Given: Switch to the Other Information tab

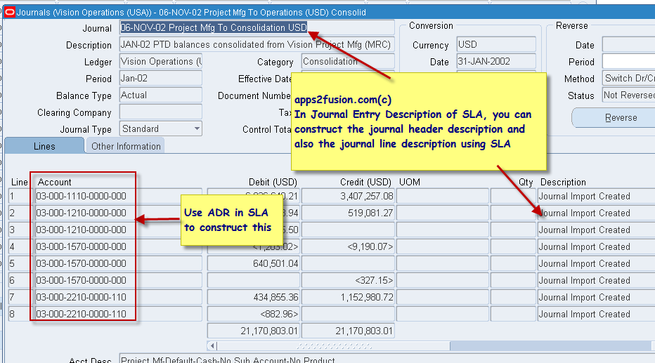Looking at the screenshot, I should (x=125, y=146).
